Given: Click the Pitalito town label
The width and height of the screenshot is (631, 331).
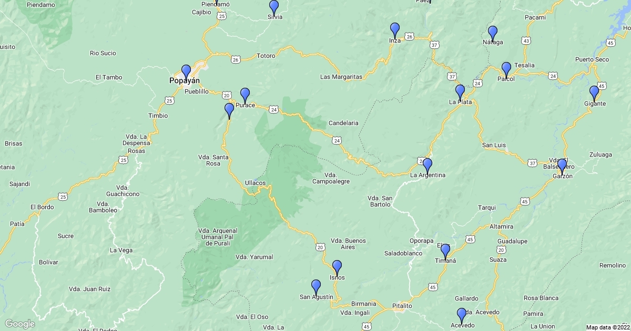Looking at the screenshot, I should 402,306.
